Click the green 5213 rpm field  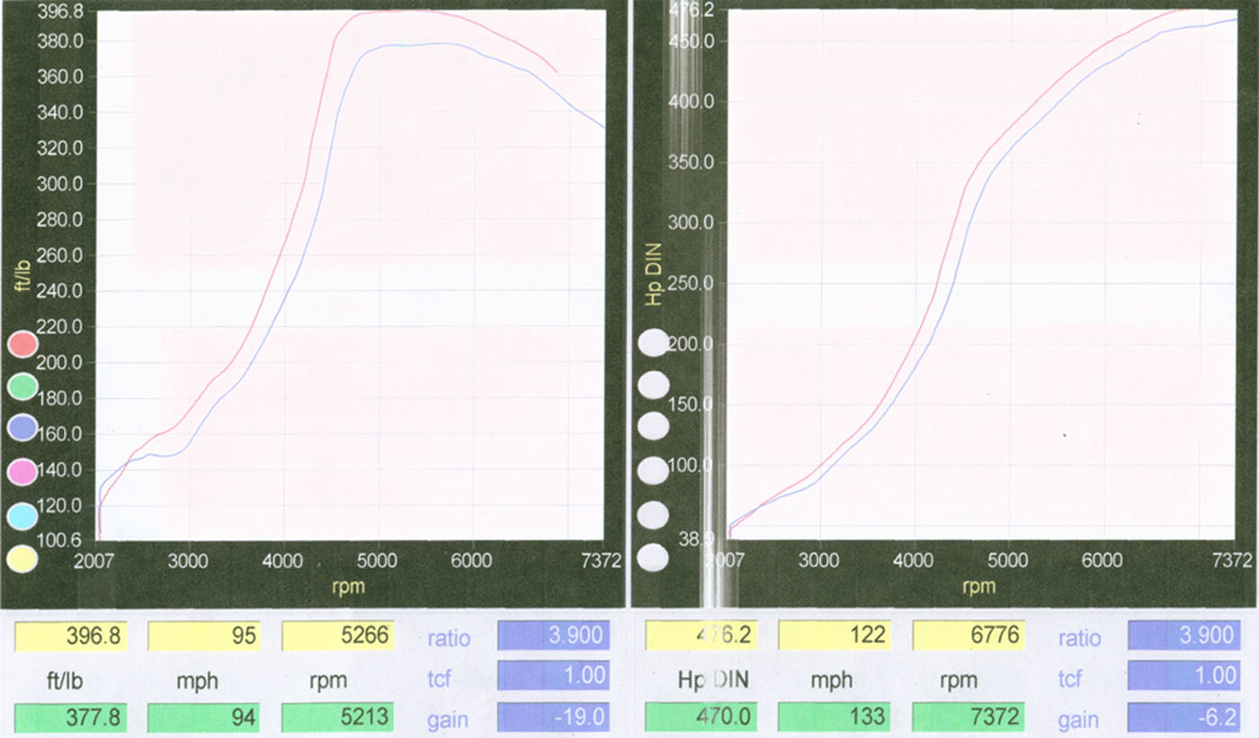pos(338,717)
